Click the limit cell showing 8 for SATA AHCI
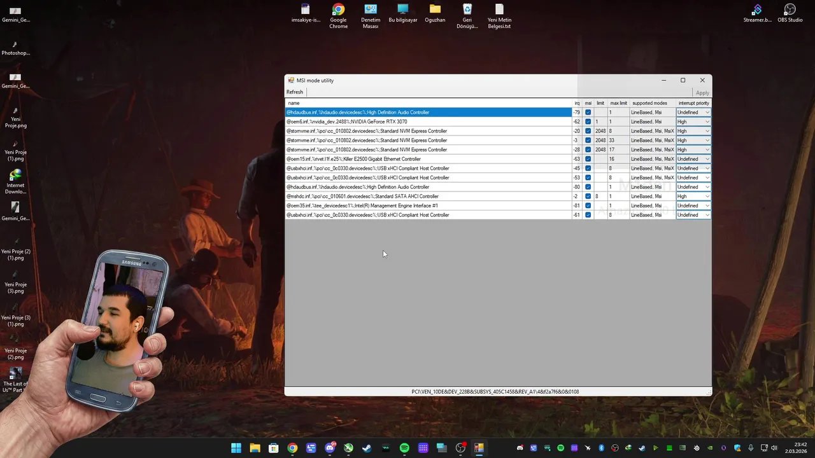Image resolution: width=815 pixels, height=458 pixels. 600,197
